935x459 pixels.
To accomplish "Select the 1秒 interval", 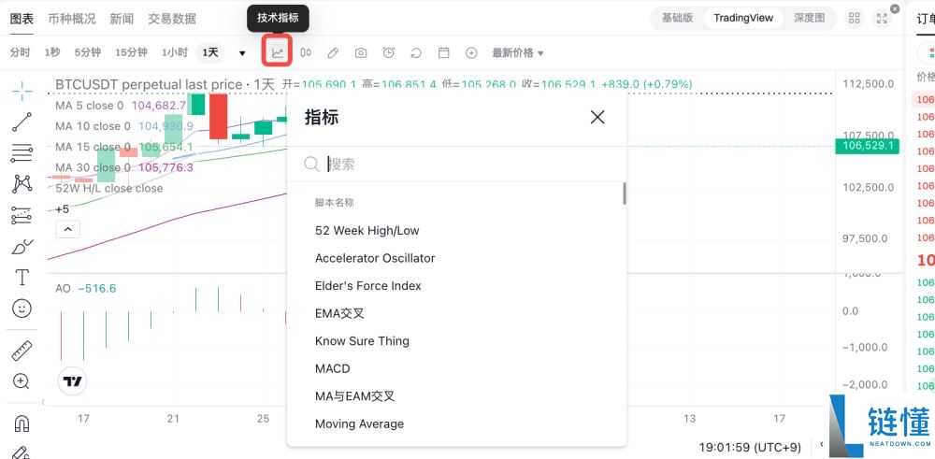I will tap(52, 52).
